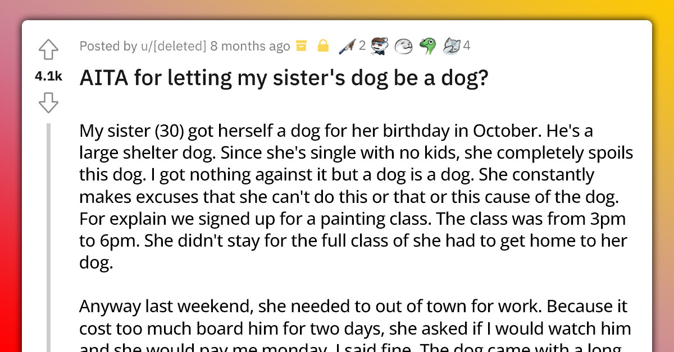Image resolution: width=674 pixels, height=352 pixels.
Task: Downvote the AITA post
Action: point(49,103)
